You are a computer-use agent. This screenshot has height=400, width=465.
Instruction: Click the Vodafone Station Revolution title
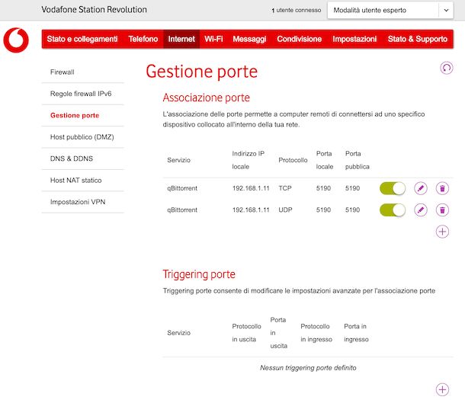[x=94, y=10]
